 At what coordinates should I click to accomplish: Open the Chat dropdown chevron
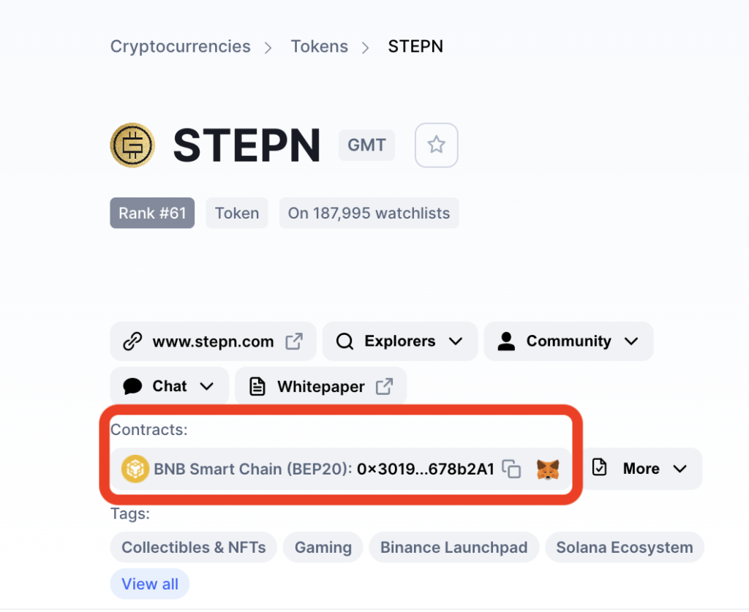pos(206,386)
